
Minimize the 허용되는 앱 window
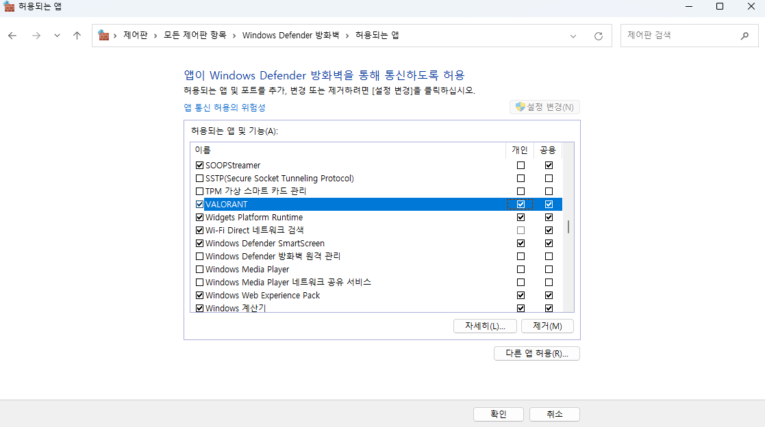689,6
